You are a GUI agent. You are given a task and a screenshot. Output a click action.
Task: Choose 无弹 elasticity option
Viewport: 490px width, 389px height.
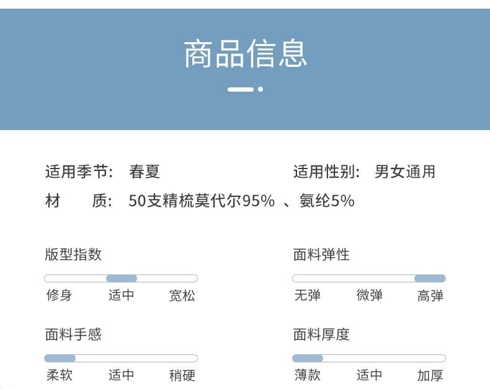[x=307, y=295]
